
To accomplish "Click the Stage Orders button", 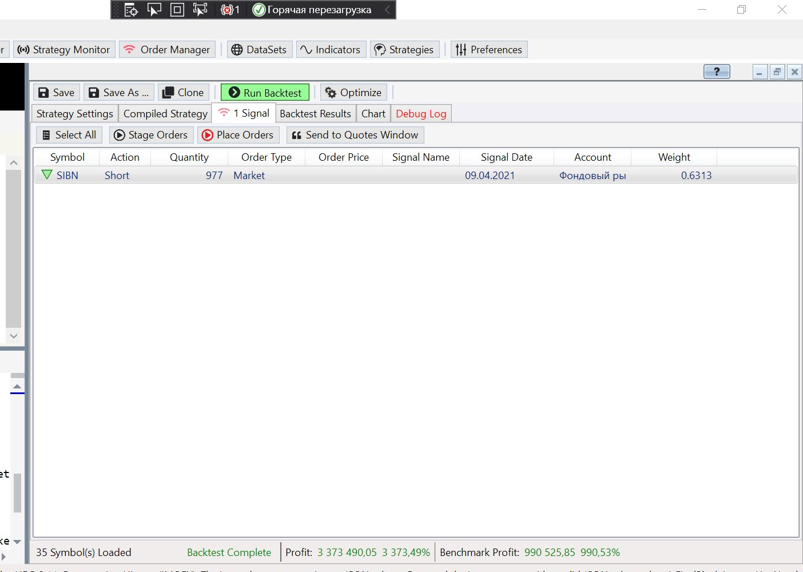I will 151,135.
